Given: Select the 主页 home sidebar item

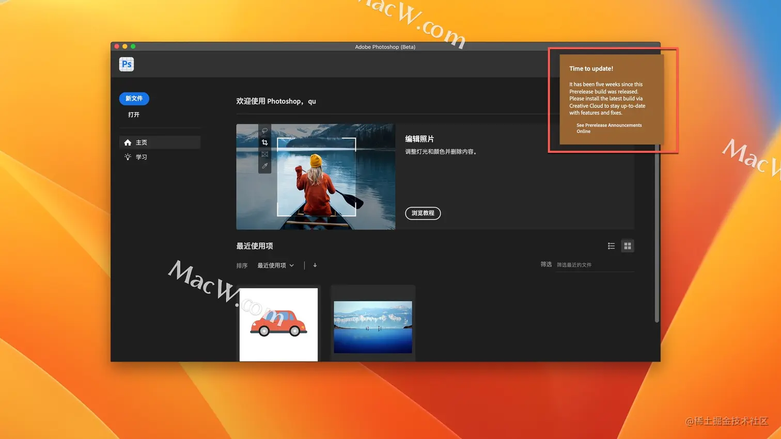Looking at the screenshot, I should 160,142.
